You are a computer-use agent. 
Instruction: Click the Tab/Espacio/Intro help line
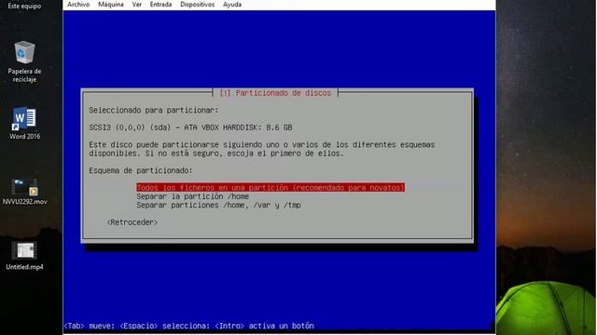click(x=188, y=326)
